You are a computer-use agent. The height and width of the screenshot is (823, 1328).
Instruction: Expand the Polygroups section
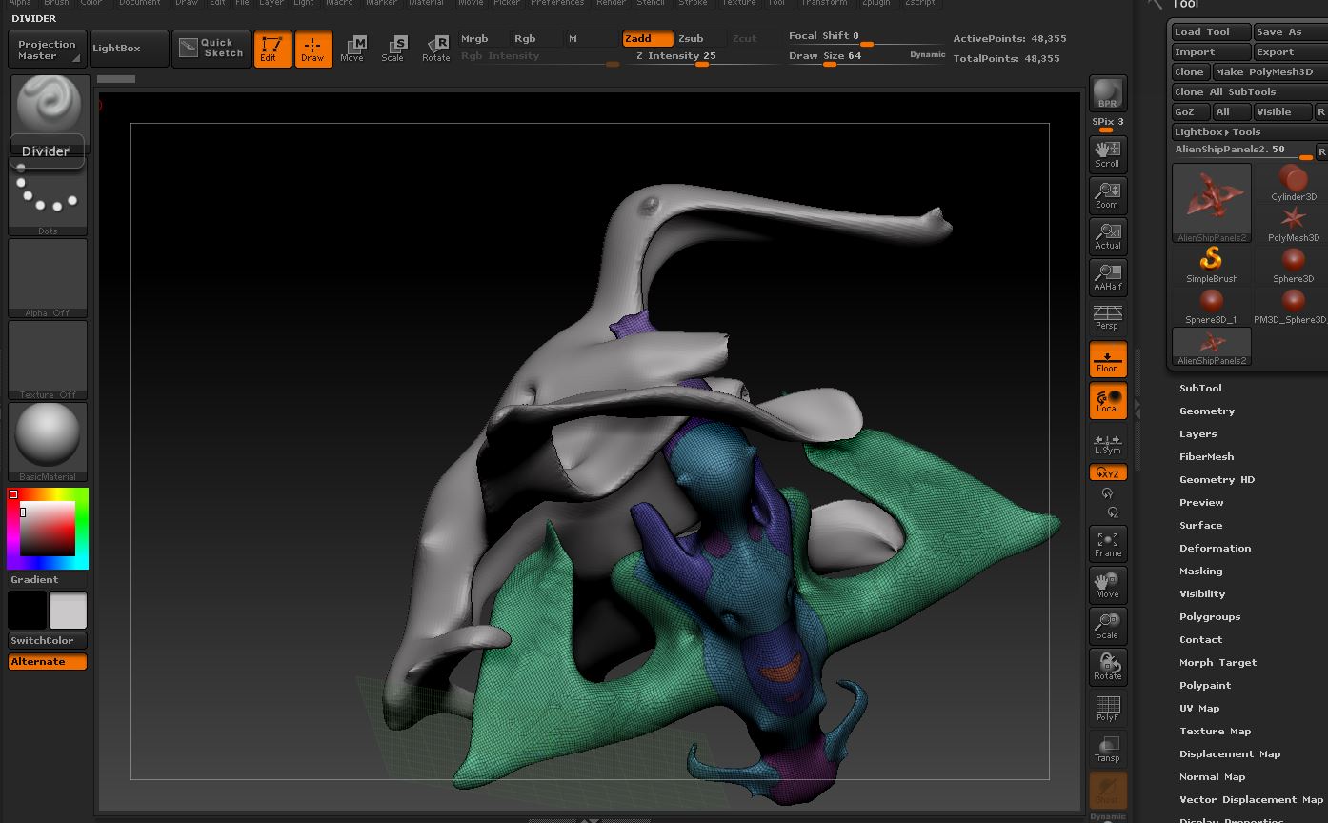[x=1210, y=616]
